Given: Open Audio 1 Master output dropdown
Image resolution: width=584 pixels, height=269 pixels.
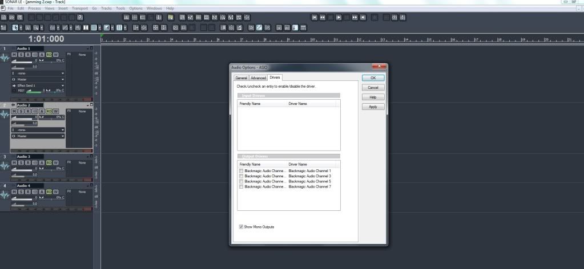Looking at the screenshot, I should click(x=38, y=79).
